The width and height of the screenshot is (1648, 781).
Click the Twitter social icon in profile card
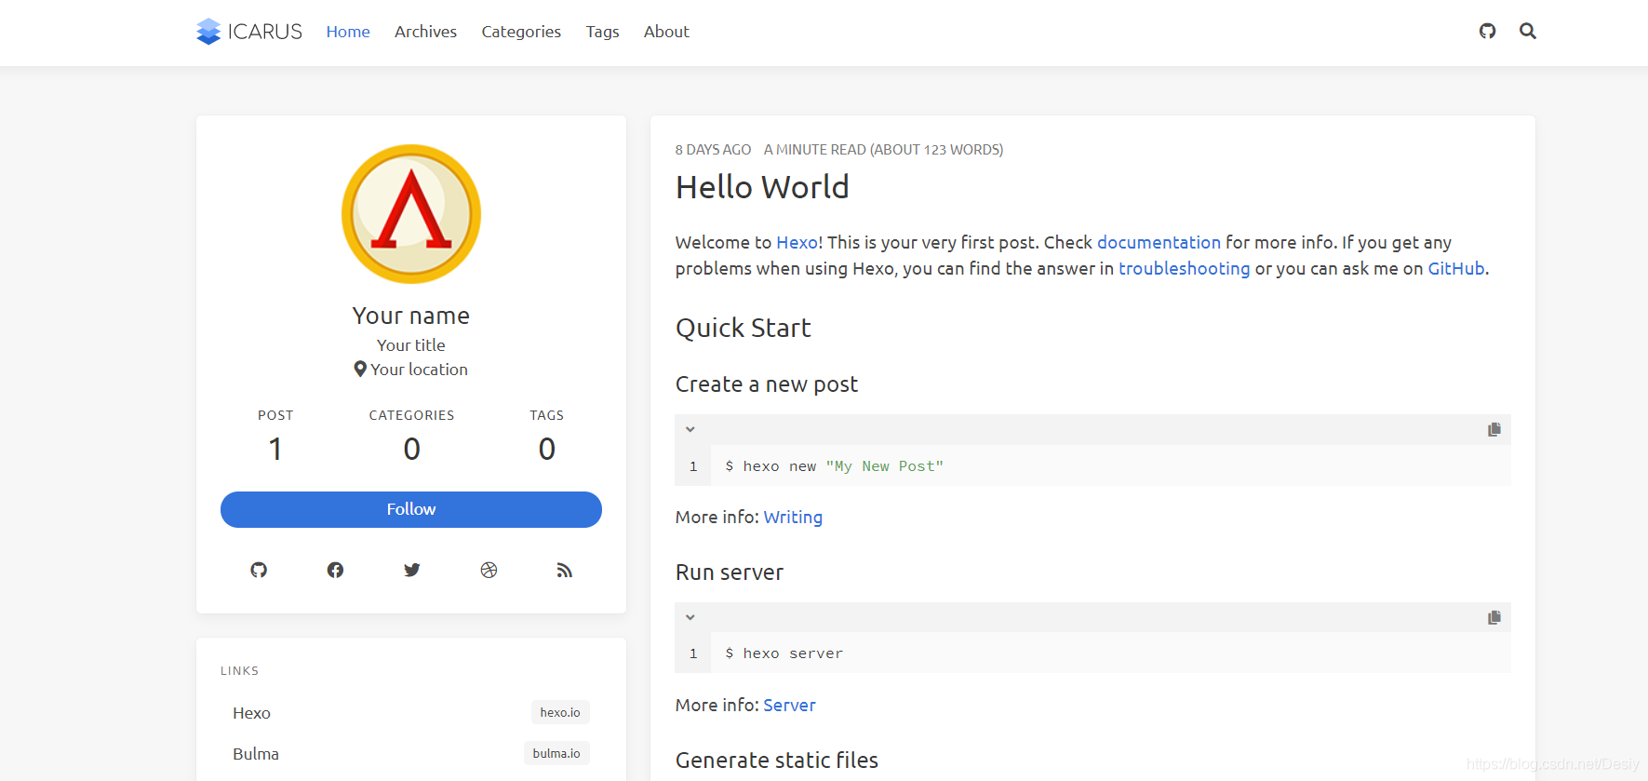tap(412, 570)
